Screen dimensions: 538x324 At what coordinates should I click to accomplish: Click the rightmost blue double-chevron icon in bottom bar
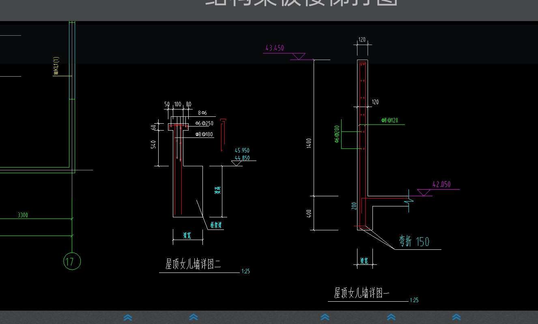[456, 318]
